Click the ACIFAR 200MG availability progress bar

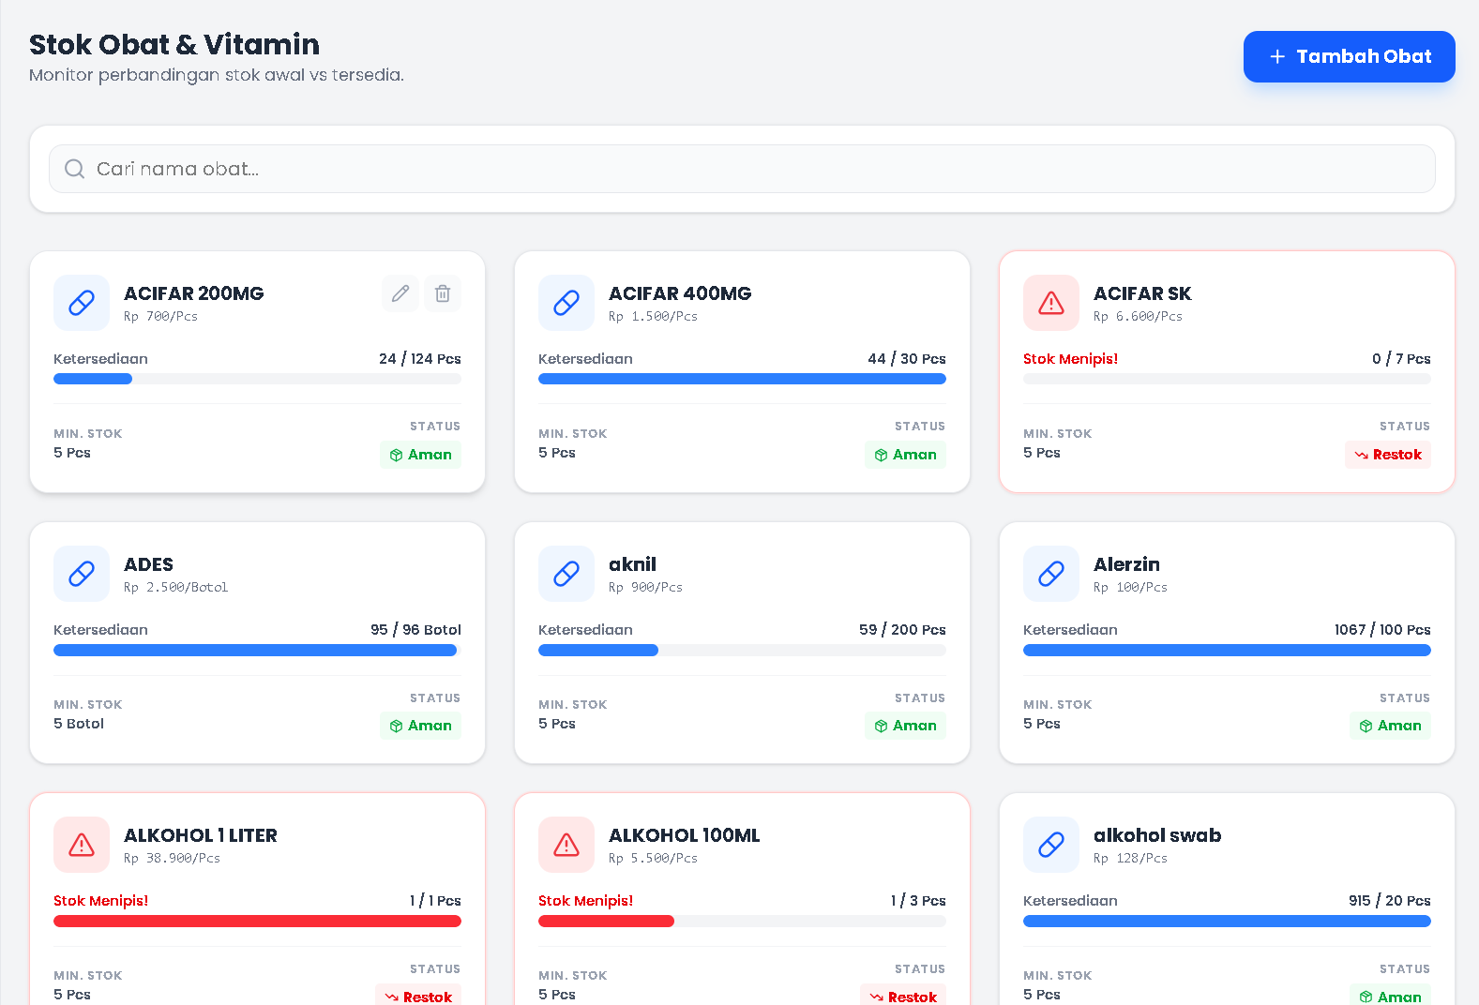tap(257, 379)
